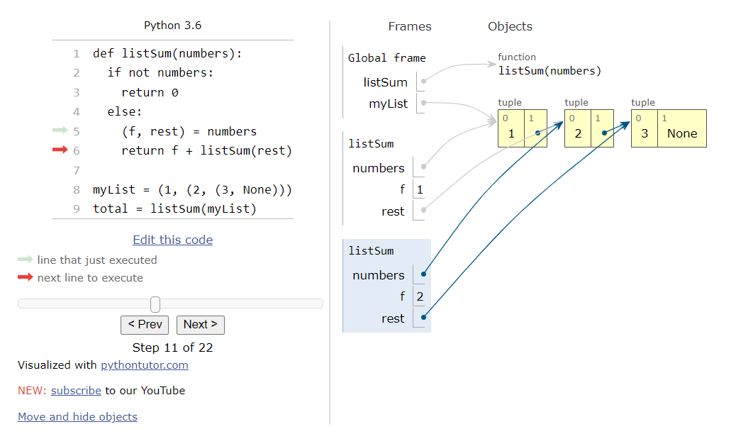Click the code line 'return 0'
This screenshot has width=753, height=434.
(150, 92)
